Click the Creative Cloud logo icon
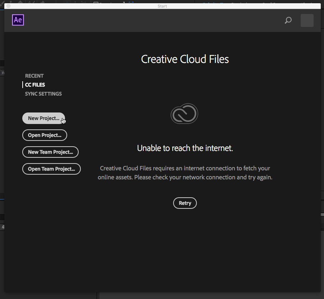Viewport: 324px width, 299px height. point(184,114)
